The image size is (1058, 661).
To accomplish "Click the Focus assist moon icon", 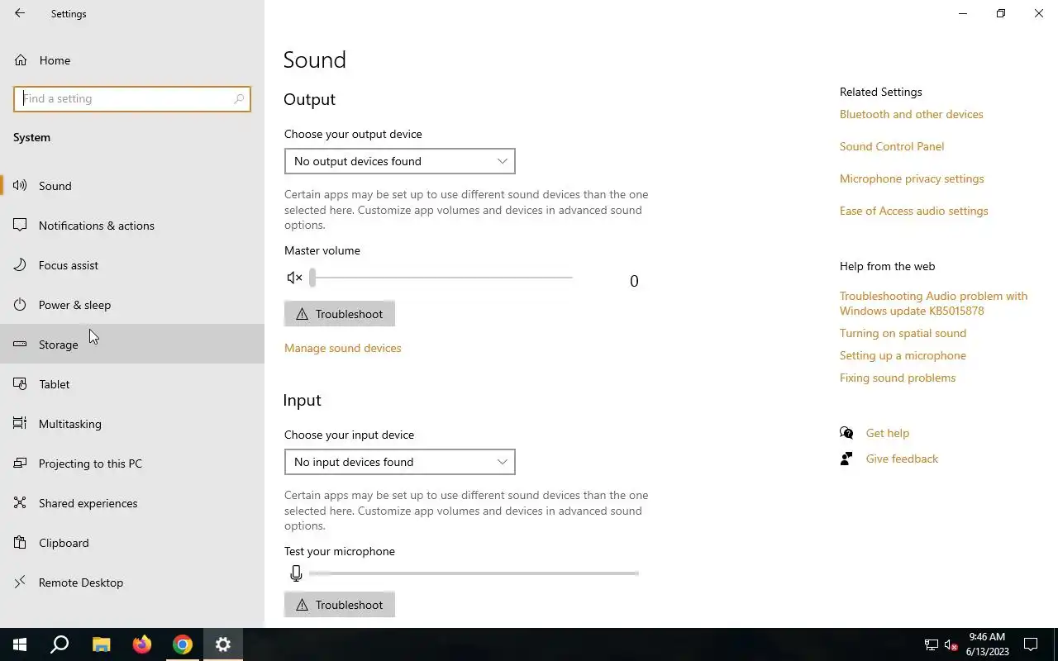I will point(20,265).
